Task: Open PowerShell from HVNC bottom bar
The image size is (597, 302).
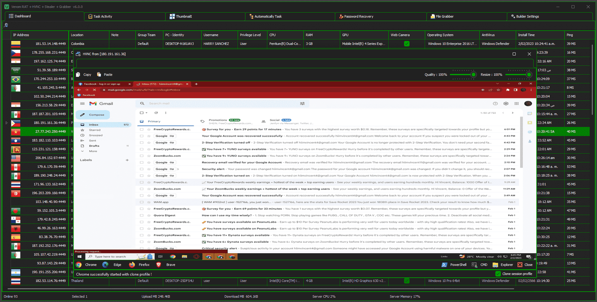Action: (454, 265)
